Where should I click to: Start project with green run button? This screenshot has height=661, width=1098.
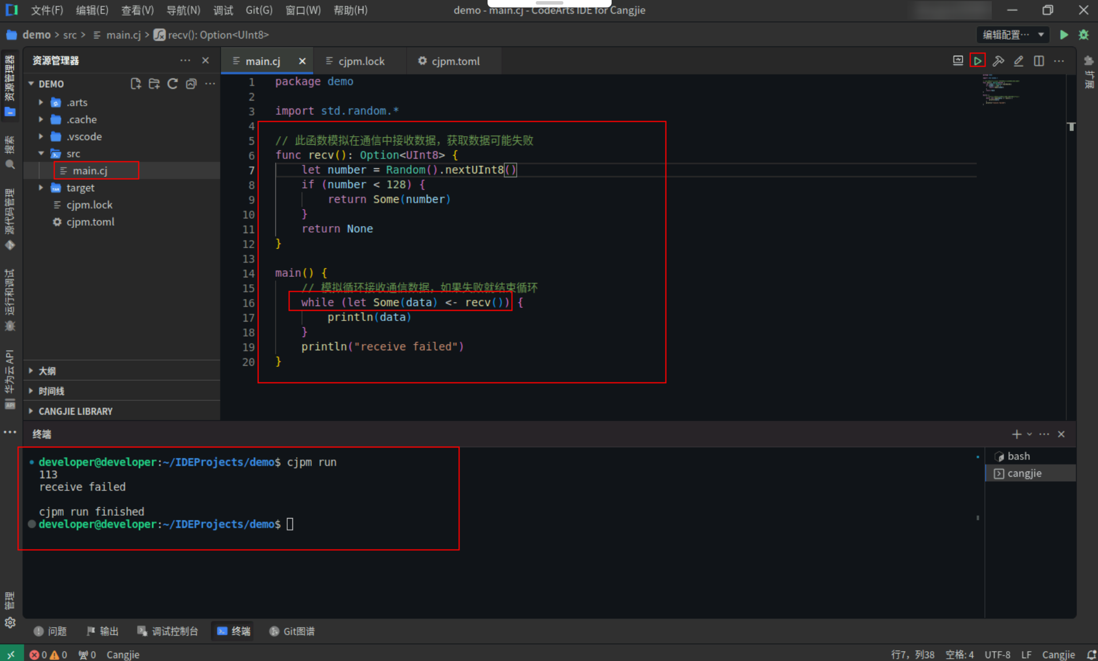(1064, 35)
